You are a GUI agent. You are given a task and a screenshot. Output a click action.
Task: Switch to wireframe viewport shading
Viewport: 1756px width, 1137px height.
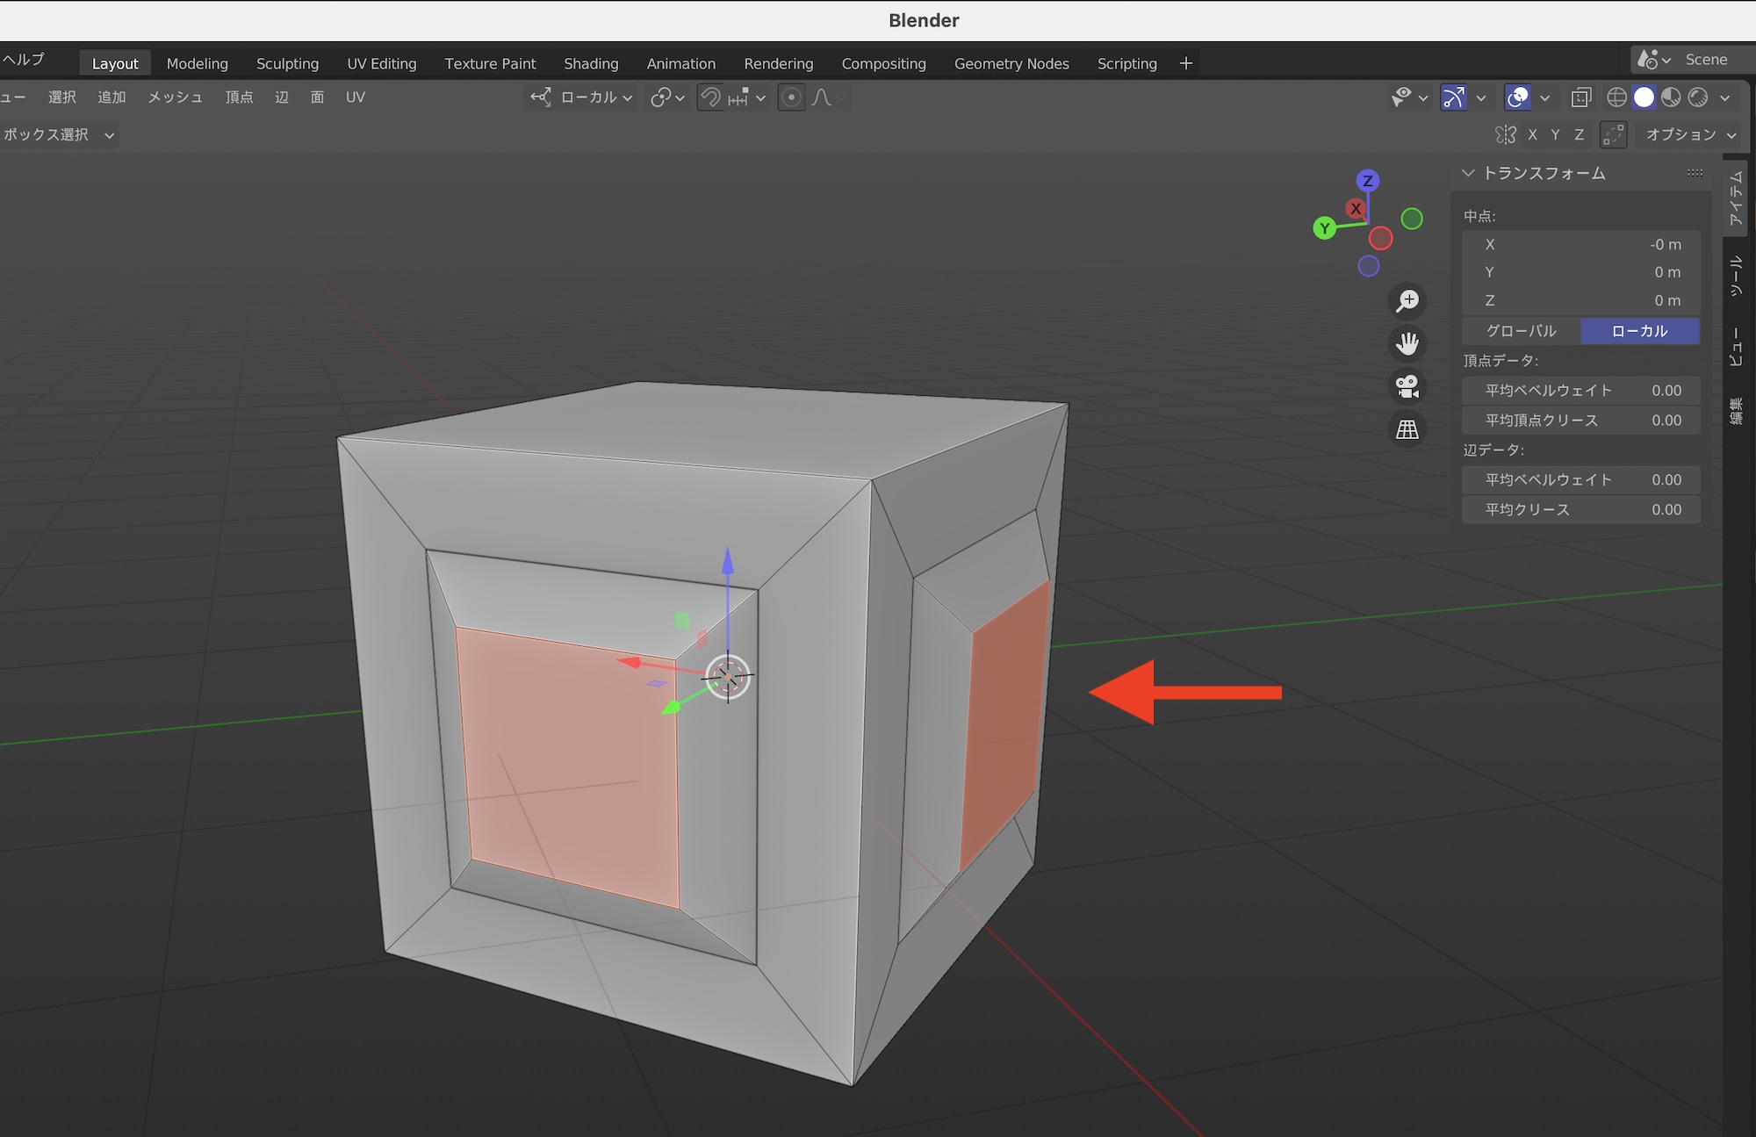point(1616,97)
